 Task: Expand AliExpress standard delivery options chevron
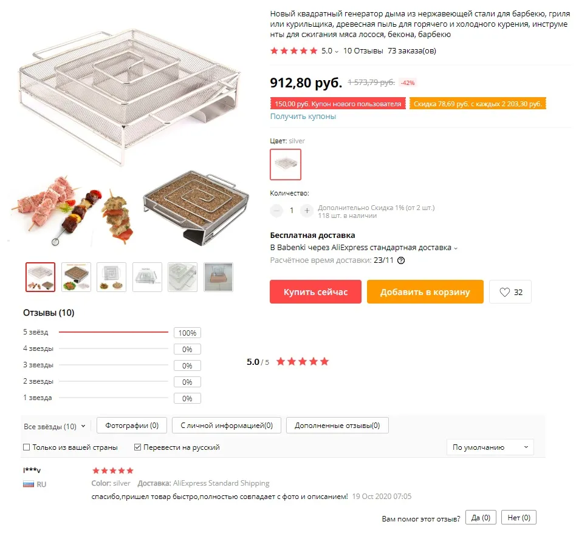pos(456,248)
